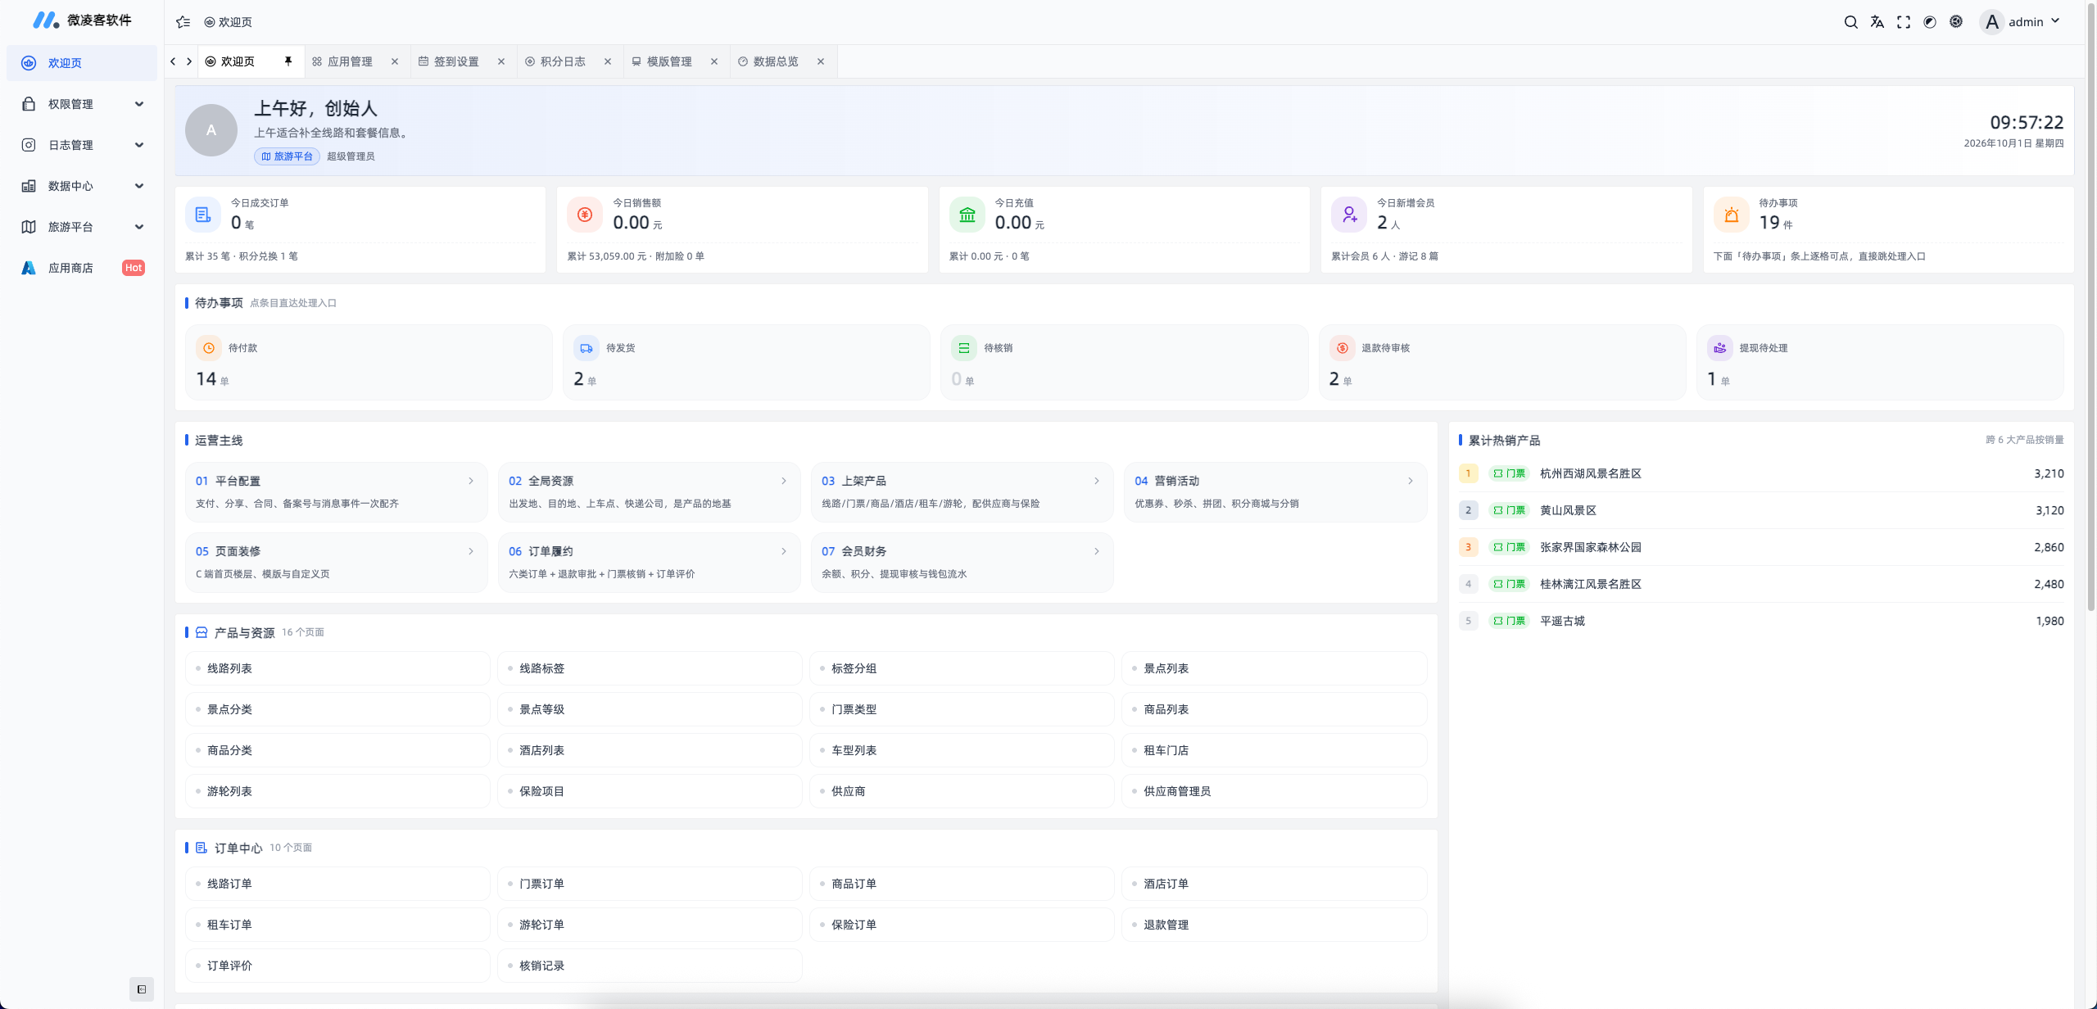Click the 今日销售额 yen icon
Screen dimensions: 2097x1009
[x=585, y=215]
